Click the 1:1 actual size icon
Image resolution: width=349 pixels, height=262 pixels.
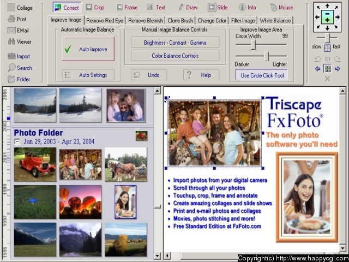(327, 59)
